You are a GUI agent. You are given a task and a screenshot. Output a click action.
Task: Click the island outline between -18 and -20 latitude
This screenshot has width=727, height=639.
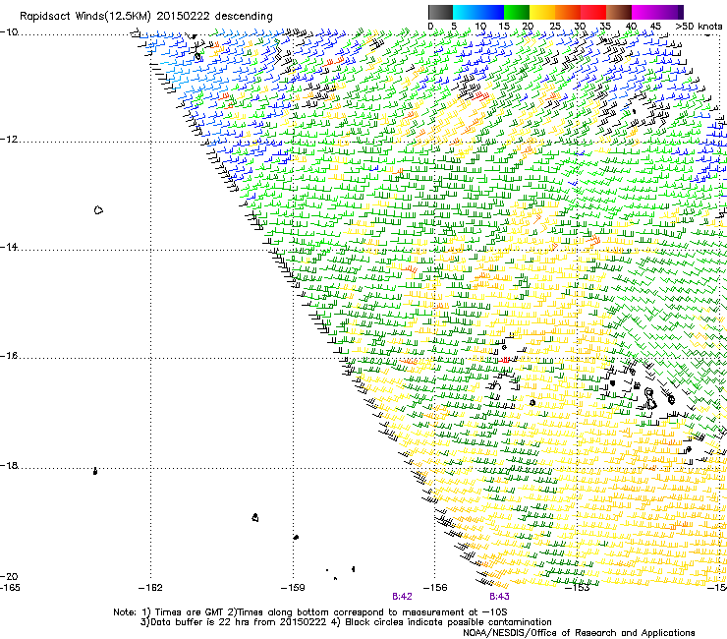point(255,517)
